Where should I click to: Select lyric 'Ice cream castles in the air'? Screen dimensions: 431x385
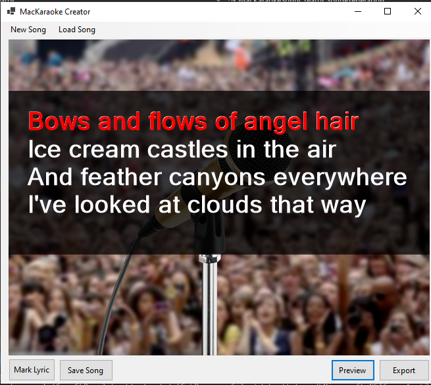[x=182, y=149]
